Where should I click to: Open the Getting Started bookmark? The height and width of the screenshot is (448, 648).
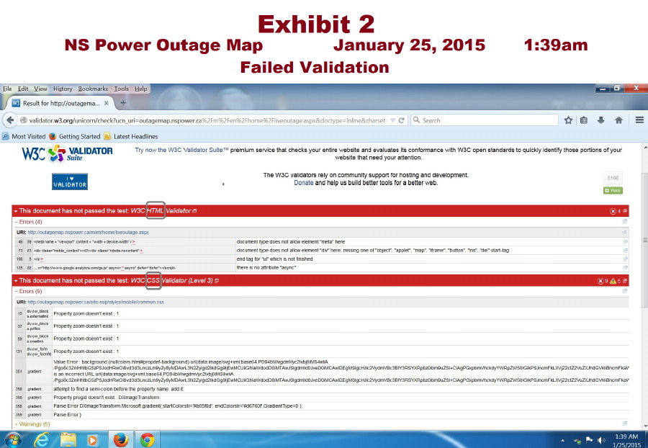(75, 136)
